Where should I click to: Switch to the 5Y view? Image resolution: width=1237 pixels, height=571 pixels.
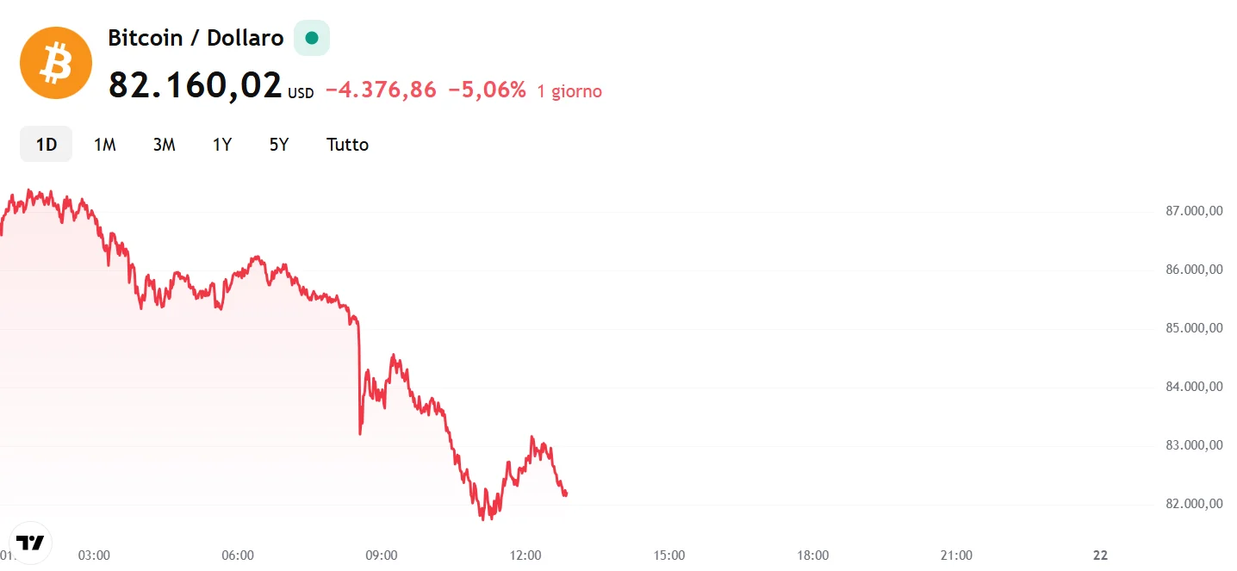(278, 144)
